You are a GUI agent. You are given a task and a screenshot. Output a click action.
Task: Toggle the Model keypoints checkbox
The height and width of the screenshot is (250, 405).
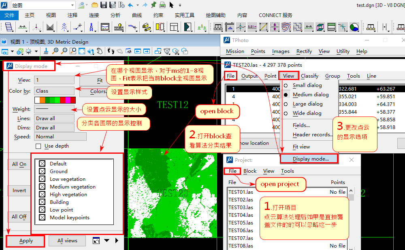pyautogui.click(x=42, y=218)
